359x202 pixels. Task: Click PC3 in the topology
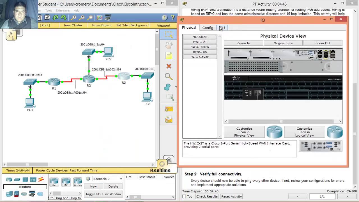pos(147,97)
